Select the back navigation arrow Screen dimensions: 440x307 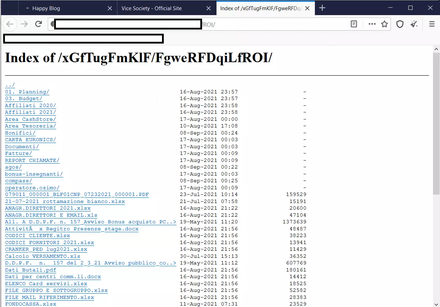coord(9,24)
